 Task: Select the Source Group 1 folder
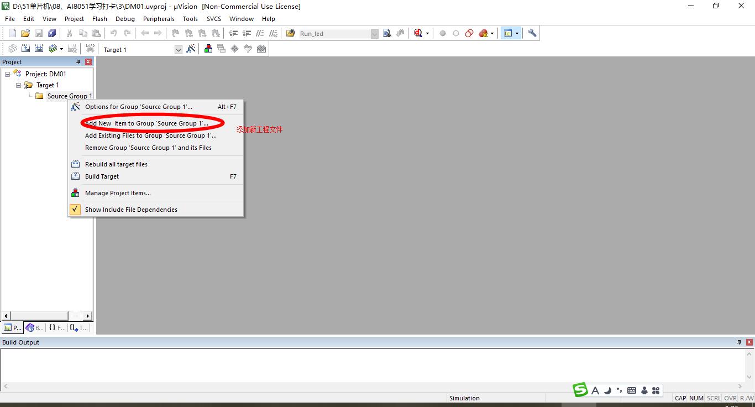[x=64, y=96]
